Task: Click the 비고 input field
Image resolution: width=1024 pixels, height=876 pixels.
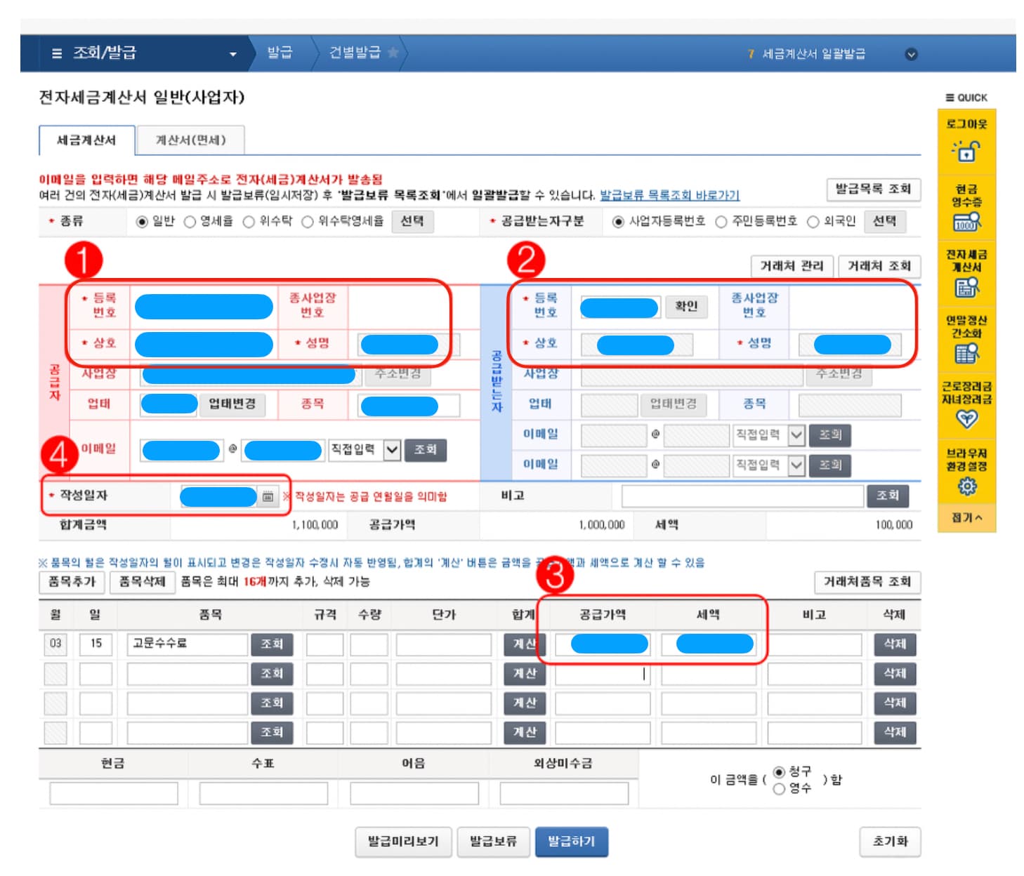Action: pyautogui.click(x=742, y=496)
